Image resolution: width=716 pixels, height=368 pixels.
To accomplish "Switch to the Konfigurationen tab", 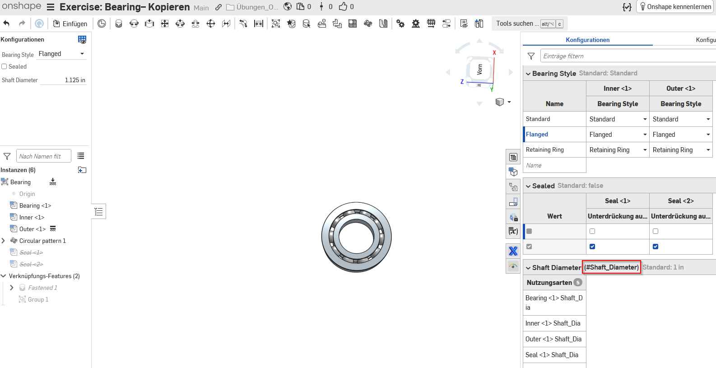I will [x=587, y=40].
